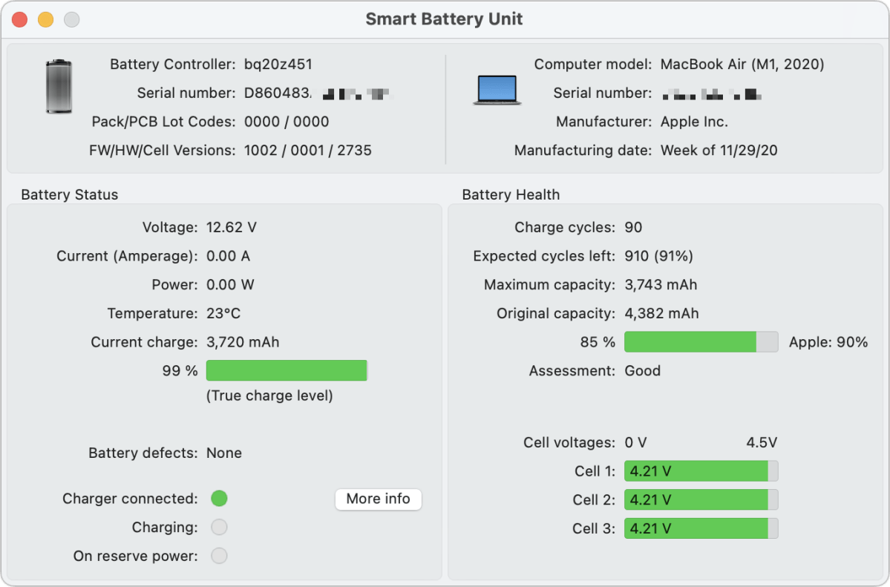
Task: Click the MacBook Air (M1, 2020) model text
Action: (742, 64)
